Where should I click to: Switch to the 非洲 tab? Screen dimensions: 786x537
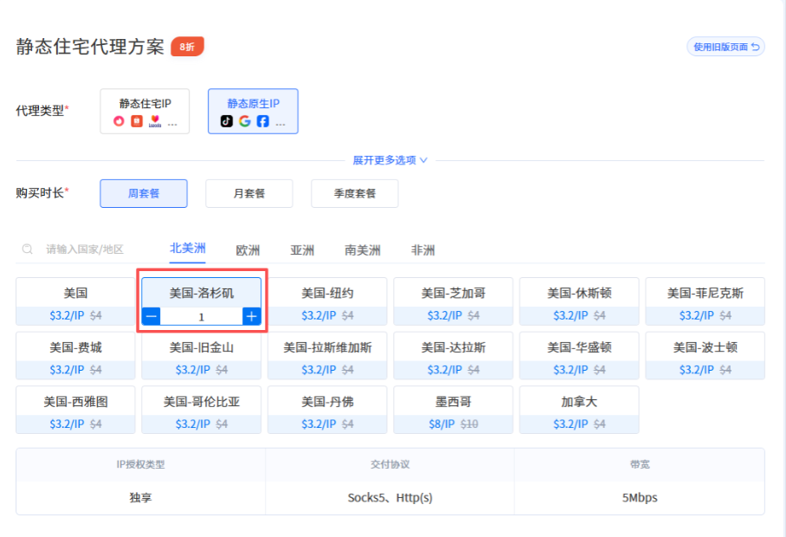tap(422, 249)
